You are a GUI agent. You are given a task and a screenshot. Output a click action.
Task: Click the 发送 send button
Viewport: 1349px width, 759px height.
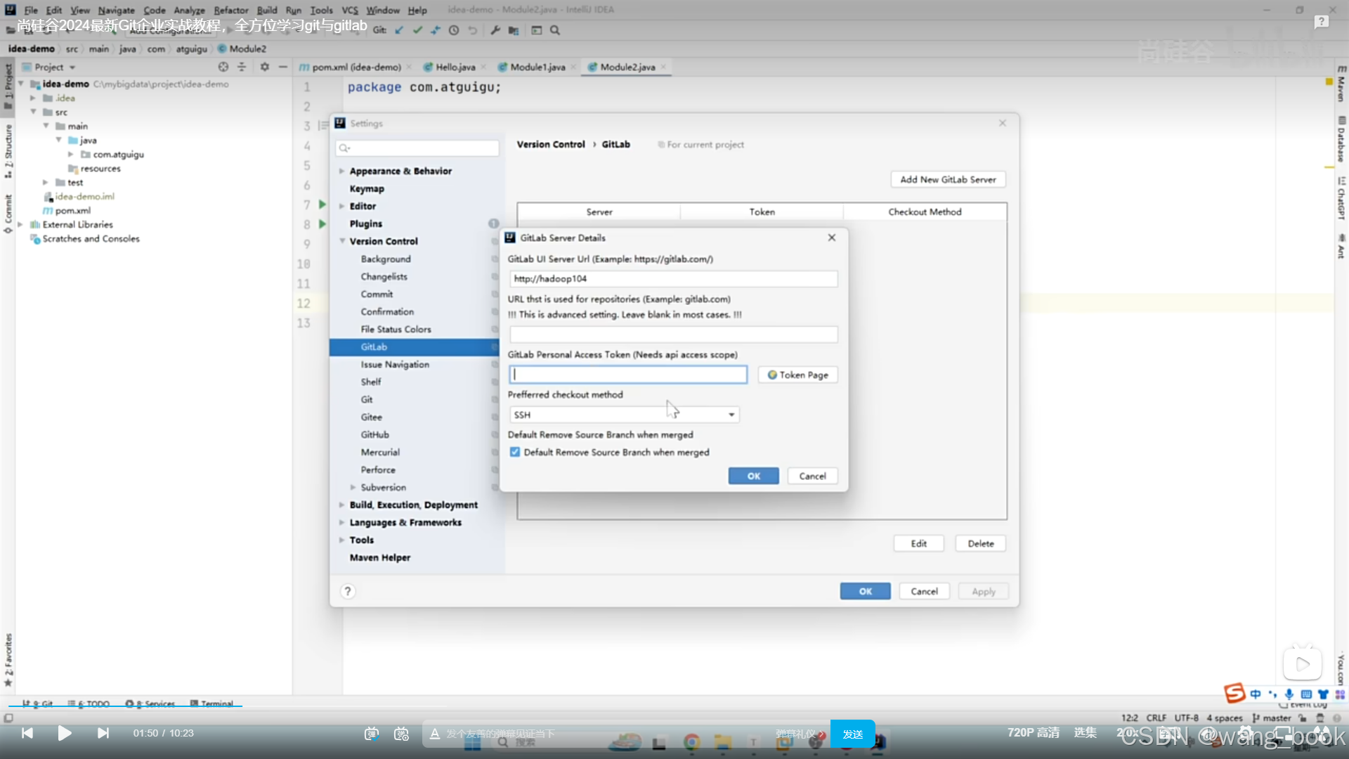tap(853, 734)
